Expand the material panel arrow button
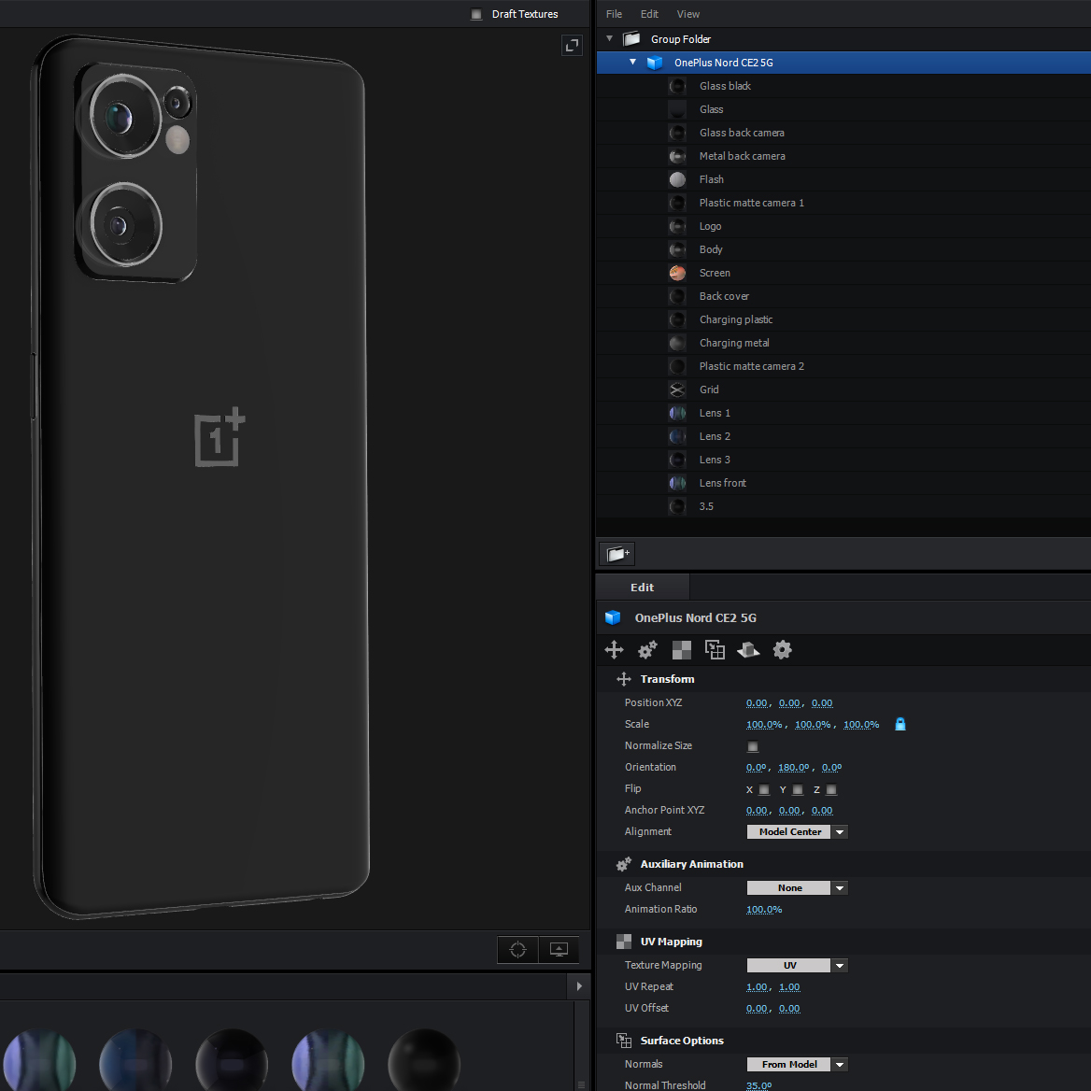Viewport: 1091px width, 1091px height. (579, 986)
